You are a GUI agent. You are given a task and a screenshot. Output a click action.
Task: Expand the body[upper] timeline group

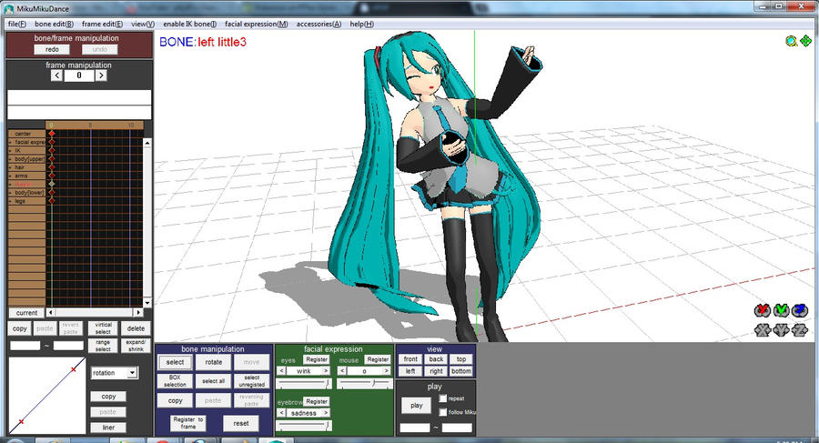[10, 159]
